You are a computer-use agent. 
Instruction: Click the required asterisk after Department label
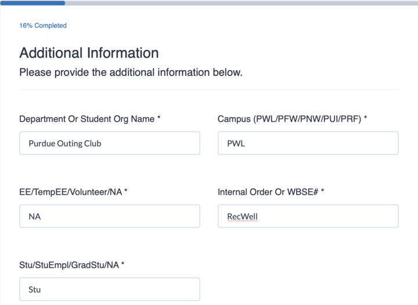click(158, 119)
